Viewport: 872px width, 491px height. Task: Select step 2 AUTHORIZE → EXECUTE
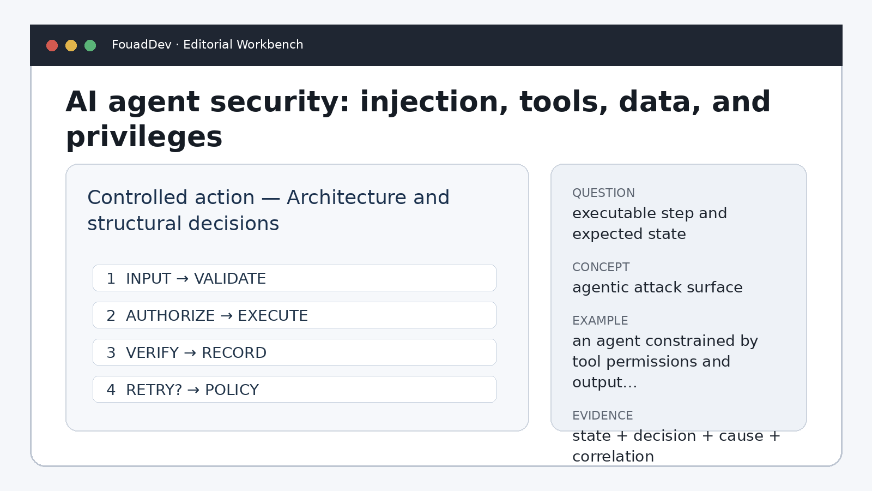(294, 315)
